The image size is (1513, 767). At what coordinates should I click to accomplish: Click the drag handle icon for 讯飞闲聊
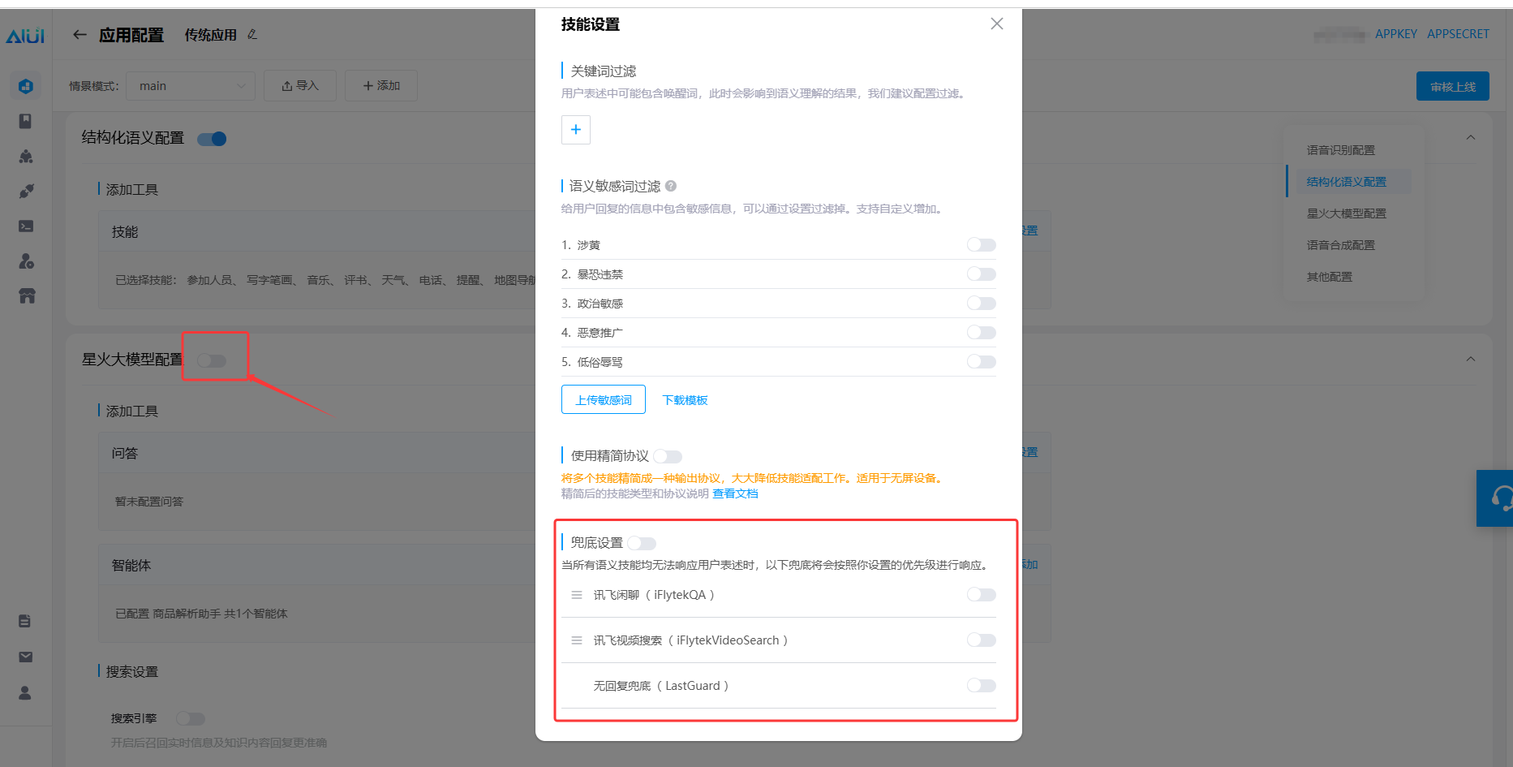tap(577, 595)
